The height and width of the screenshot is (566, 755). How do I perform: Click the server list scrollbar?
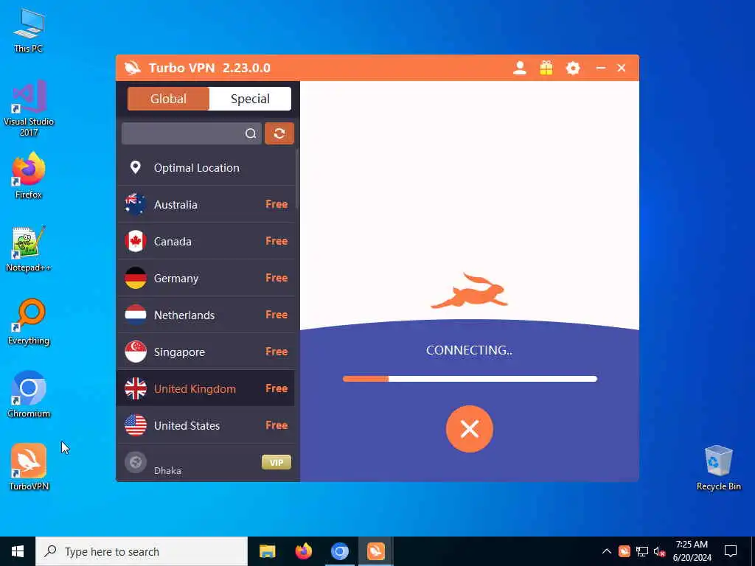click(297, 178)
